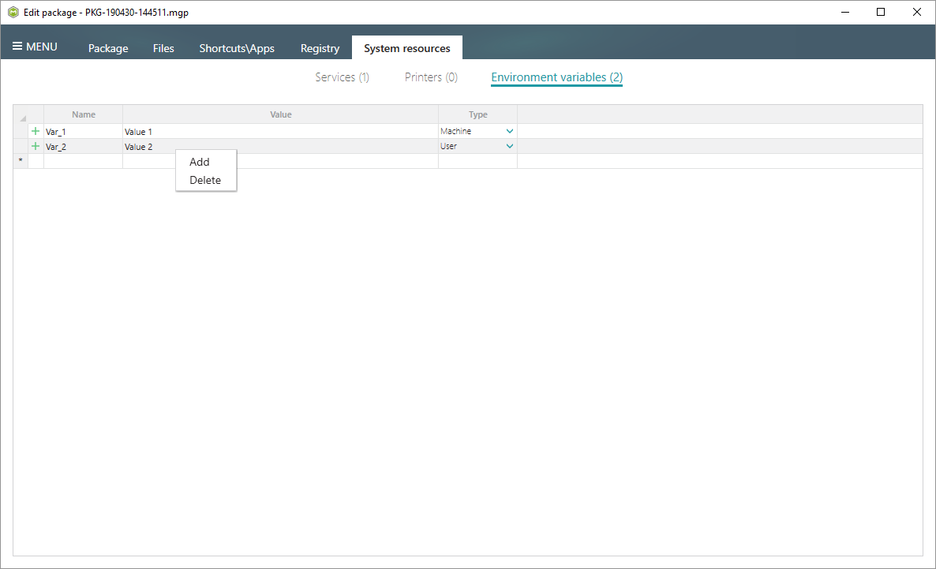The image size is (936, 569).
Task: Click the green plus icon beside Var_2
Action: point(36,146)
